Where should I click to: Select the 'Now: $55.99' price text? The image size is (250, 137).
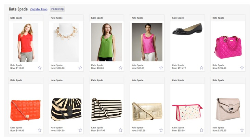[178, 130]
